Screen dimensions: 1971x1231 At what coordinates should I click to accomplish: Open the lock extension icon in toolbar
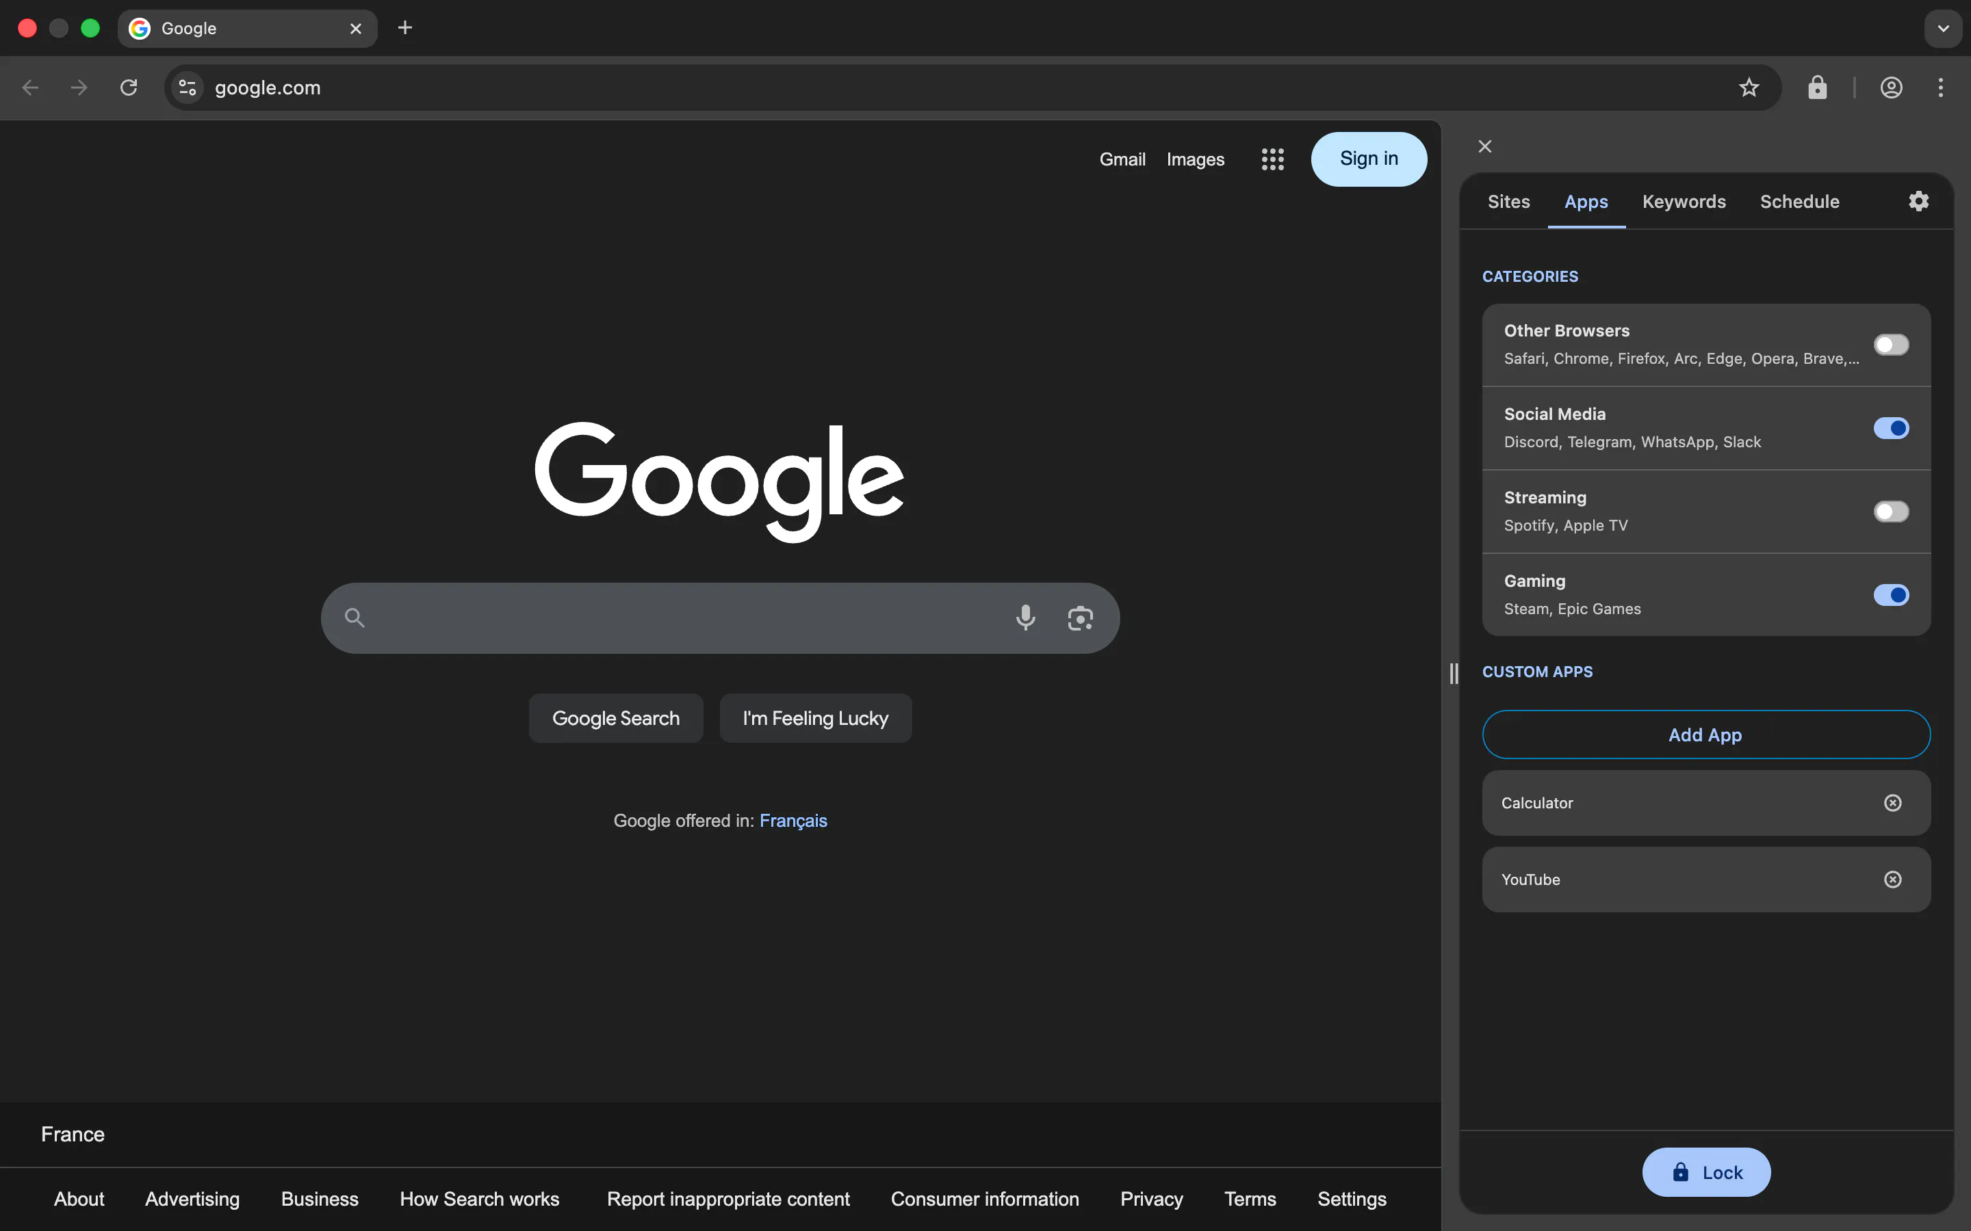(1817, 88)
